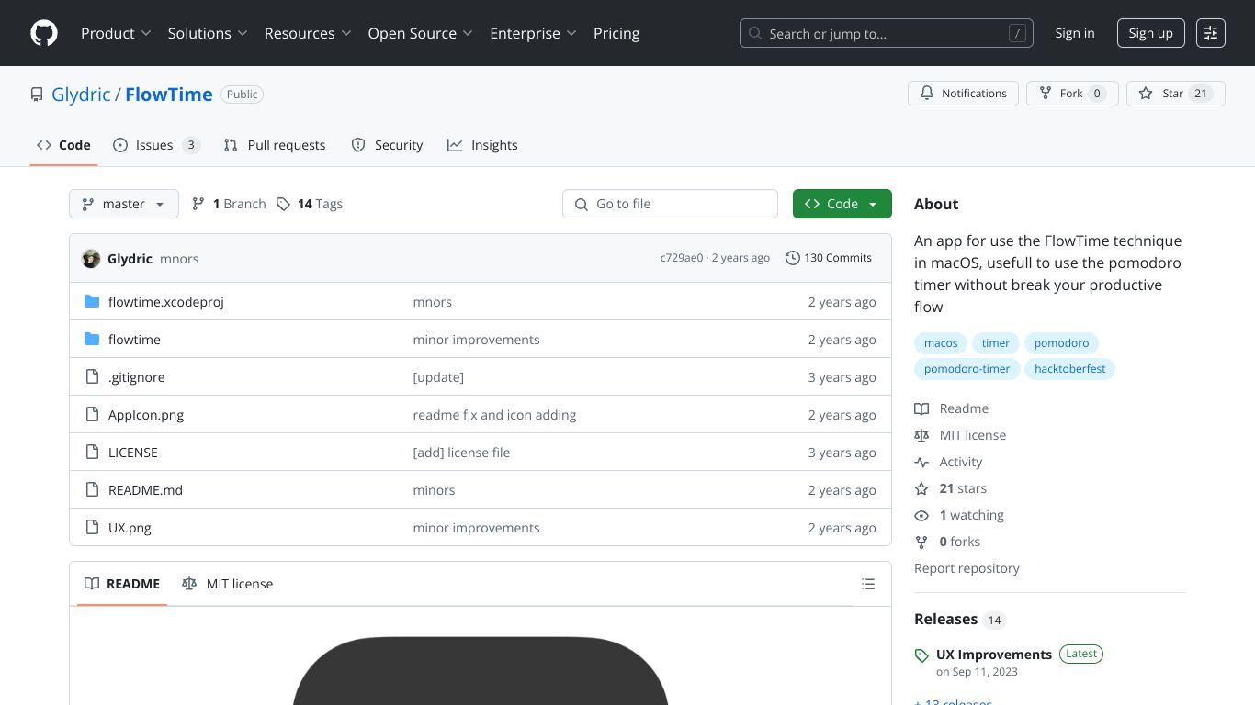Open the README outline icon
The height and width of the screenshot is (705, 1255).
pos(868,584)
